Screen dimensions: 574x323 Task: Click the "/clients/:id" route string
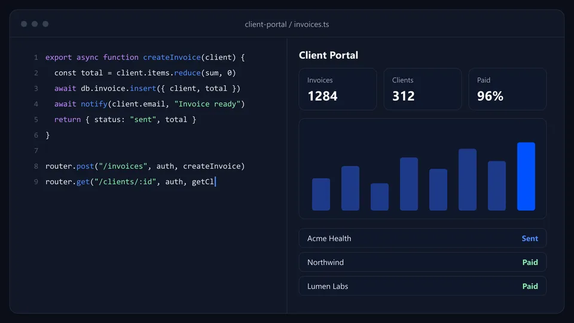(x=125, y=182)
